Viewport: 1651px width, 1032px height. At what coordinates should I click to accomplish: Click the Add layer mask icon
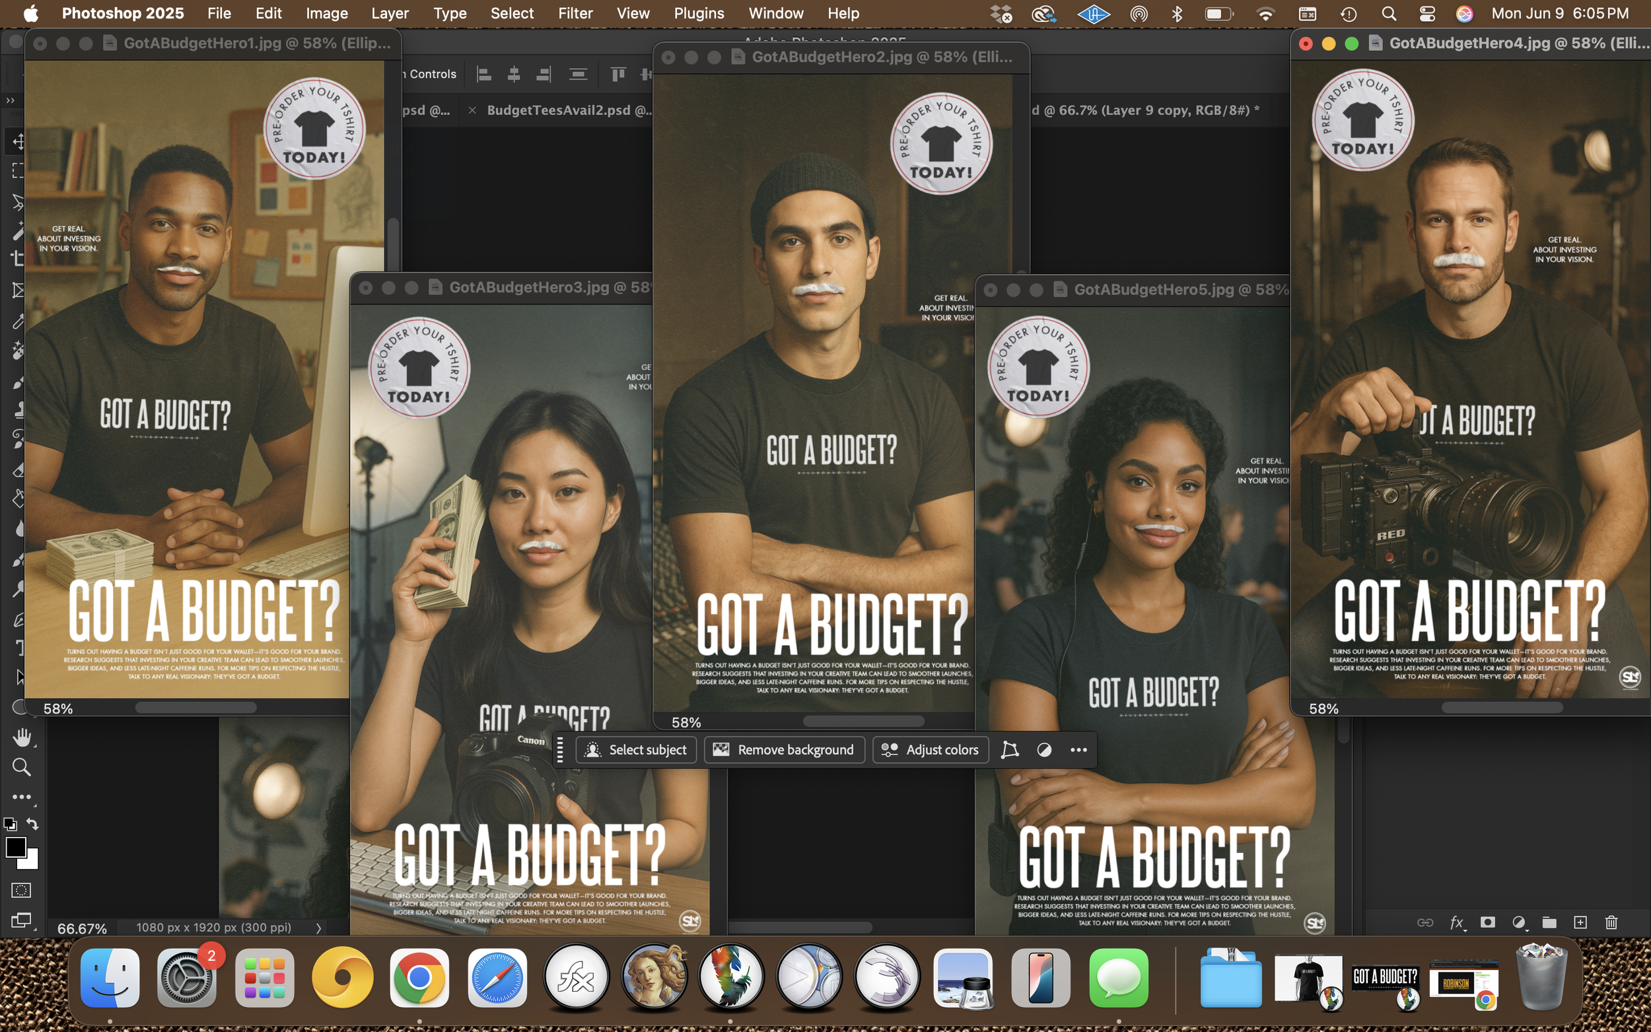coord(1488,922)
